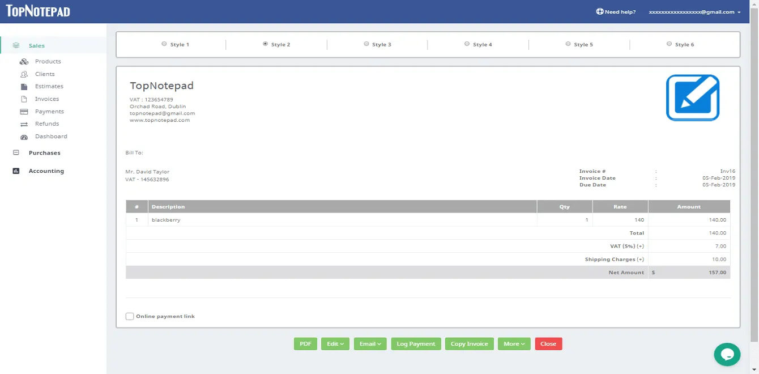Click the Products icon in sidebar
759x374 pixels.
click(x=24, y=62)
